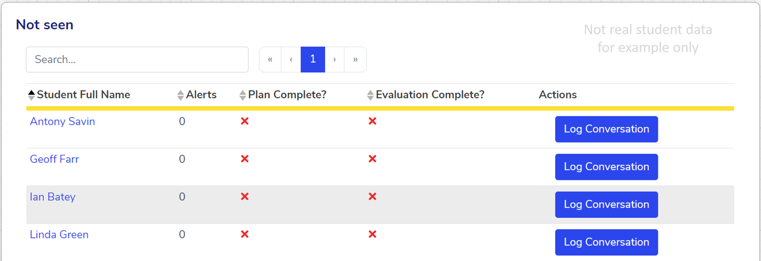The width and height of the screenshot is (761, 261).
Task: Go to the next page
Action: [x=335, y=60]
